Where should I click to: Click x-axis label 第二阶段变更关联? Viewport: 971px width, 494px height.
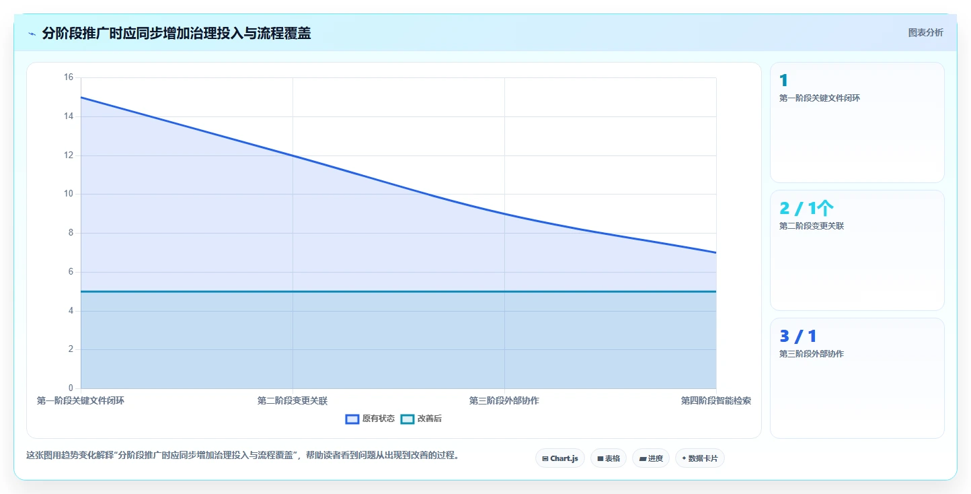(x=293, y=400)
